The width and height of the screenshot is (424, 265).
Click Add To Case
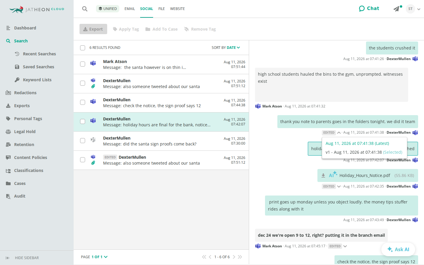[162, 29]
